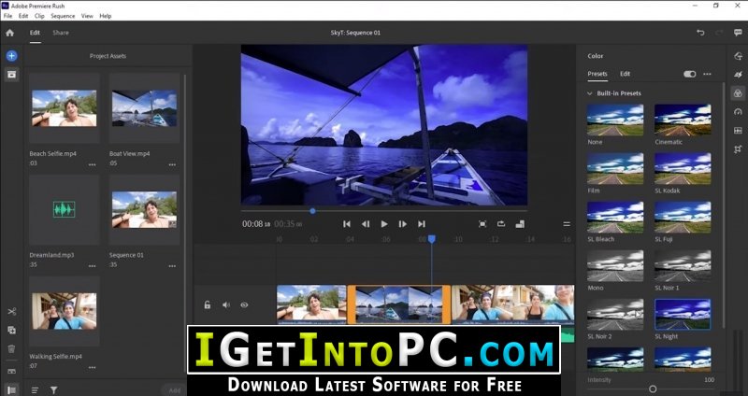Open the Color panel icon in right sidebar
The height and width of the screenshot is (396, 748).
click(x=738, y=93)
